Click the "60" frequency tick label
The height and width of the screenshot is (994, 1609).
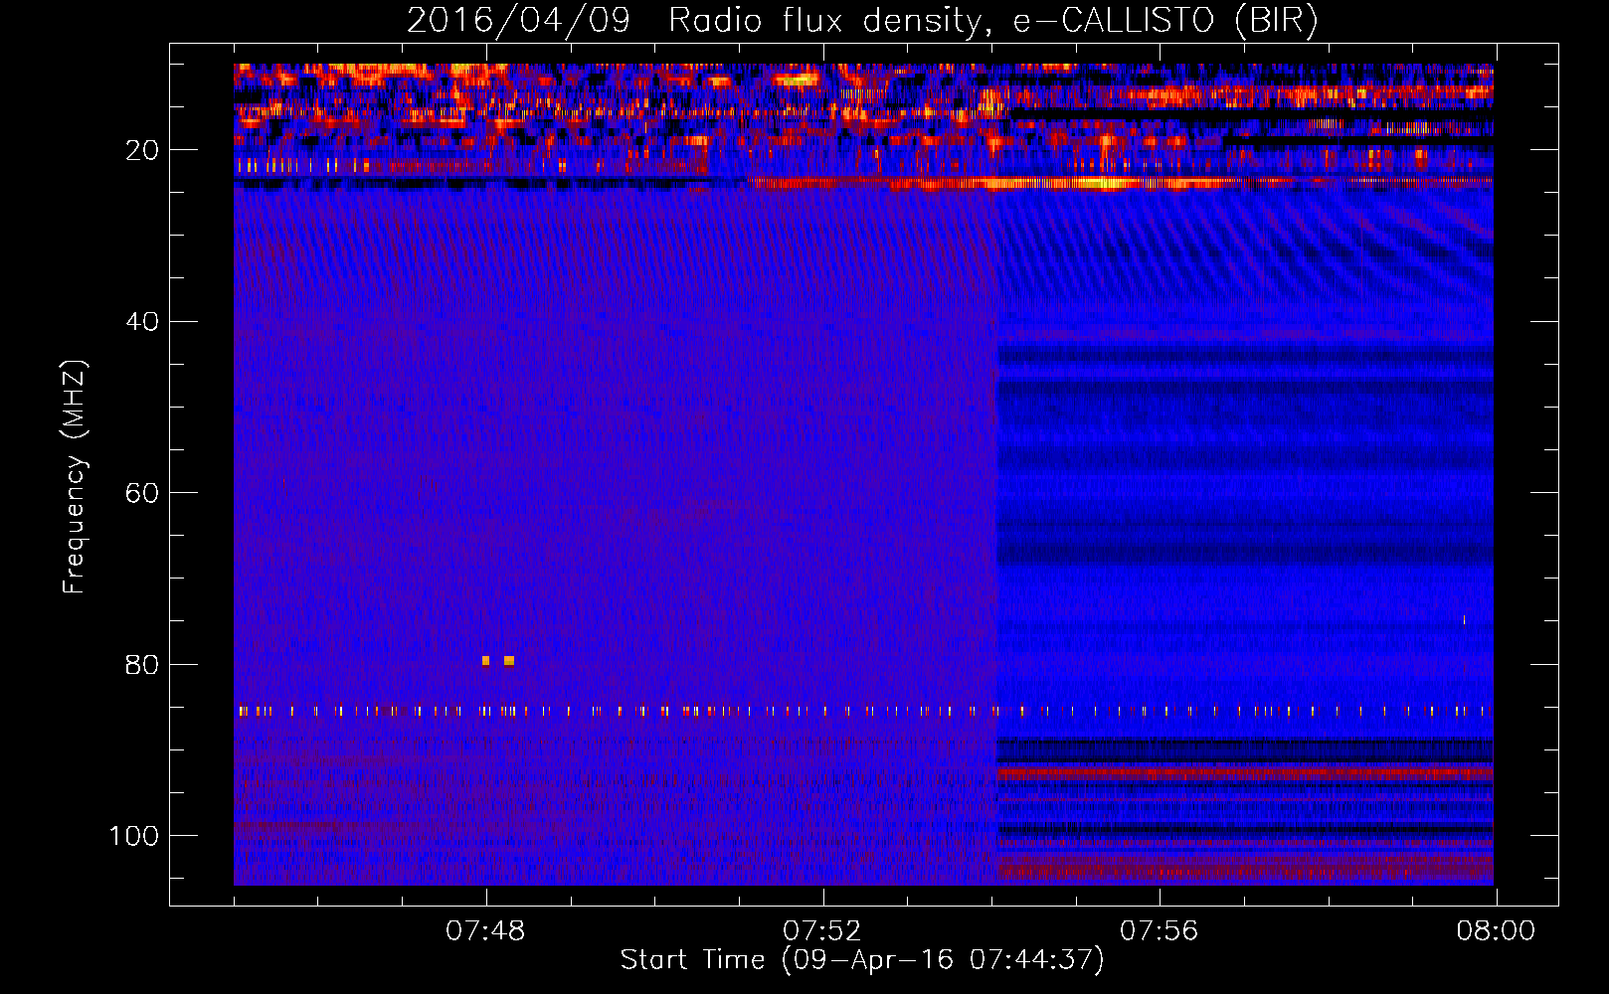142,493
